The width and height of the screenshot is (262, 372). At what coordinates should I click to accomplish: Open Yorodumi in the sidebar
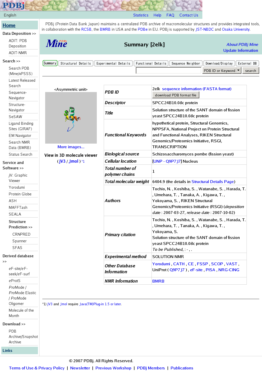(17, 187)
